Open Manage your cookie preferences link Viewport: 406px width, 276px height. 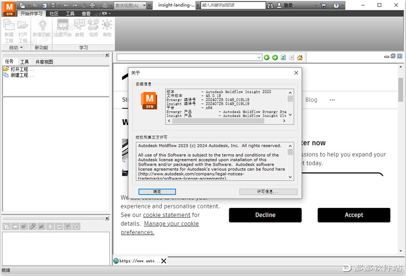[x=160, y=228]
